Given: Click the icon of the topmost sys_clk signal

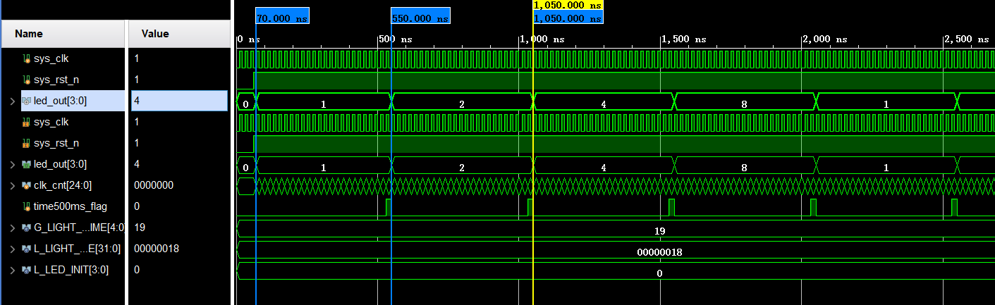Looking at the screenshot, I should [x=28, y=58].
